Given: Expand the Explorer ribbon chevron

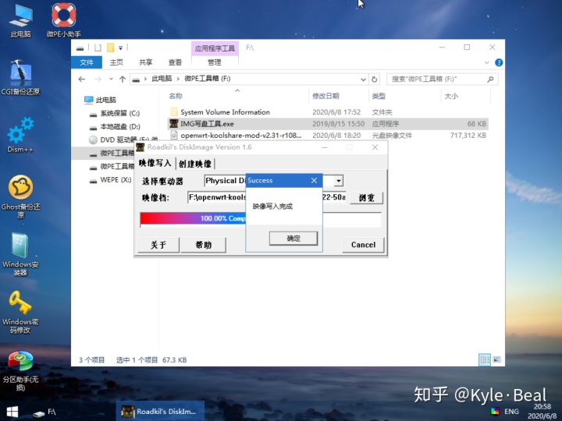Looking at the screenshot, I should [487, 62].
